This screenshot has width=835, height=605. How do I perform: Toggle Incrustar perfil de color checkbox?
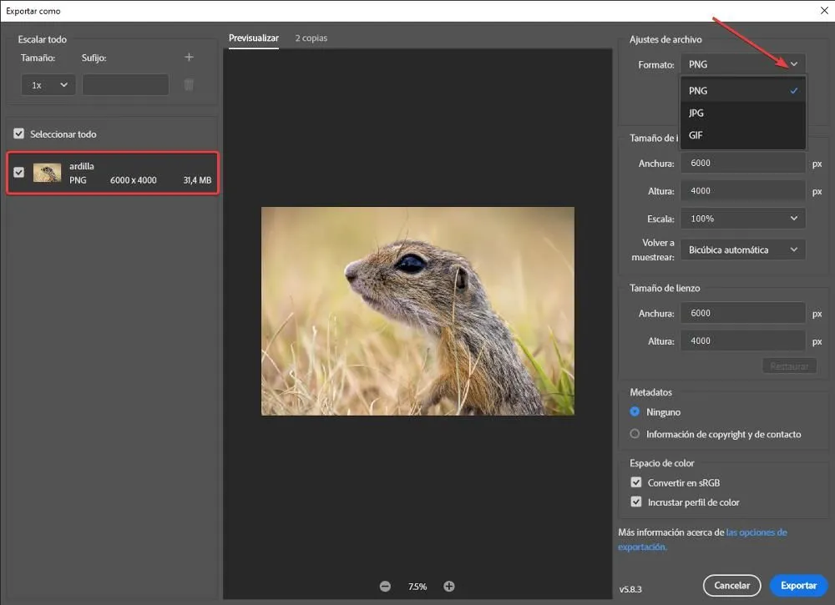click(636, 502)
